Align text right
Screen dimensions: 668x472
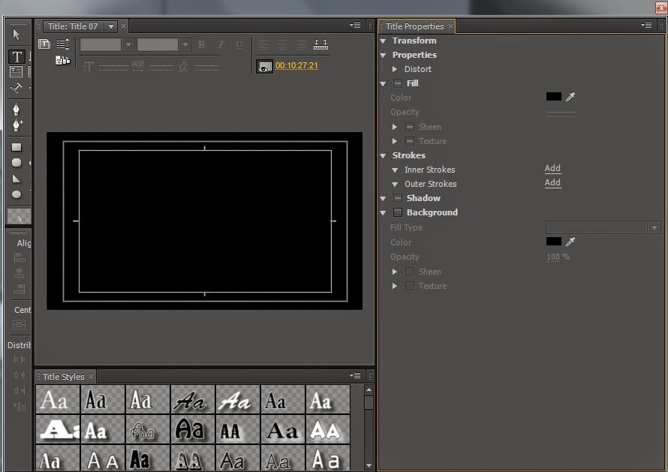click(301, 44)
